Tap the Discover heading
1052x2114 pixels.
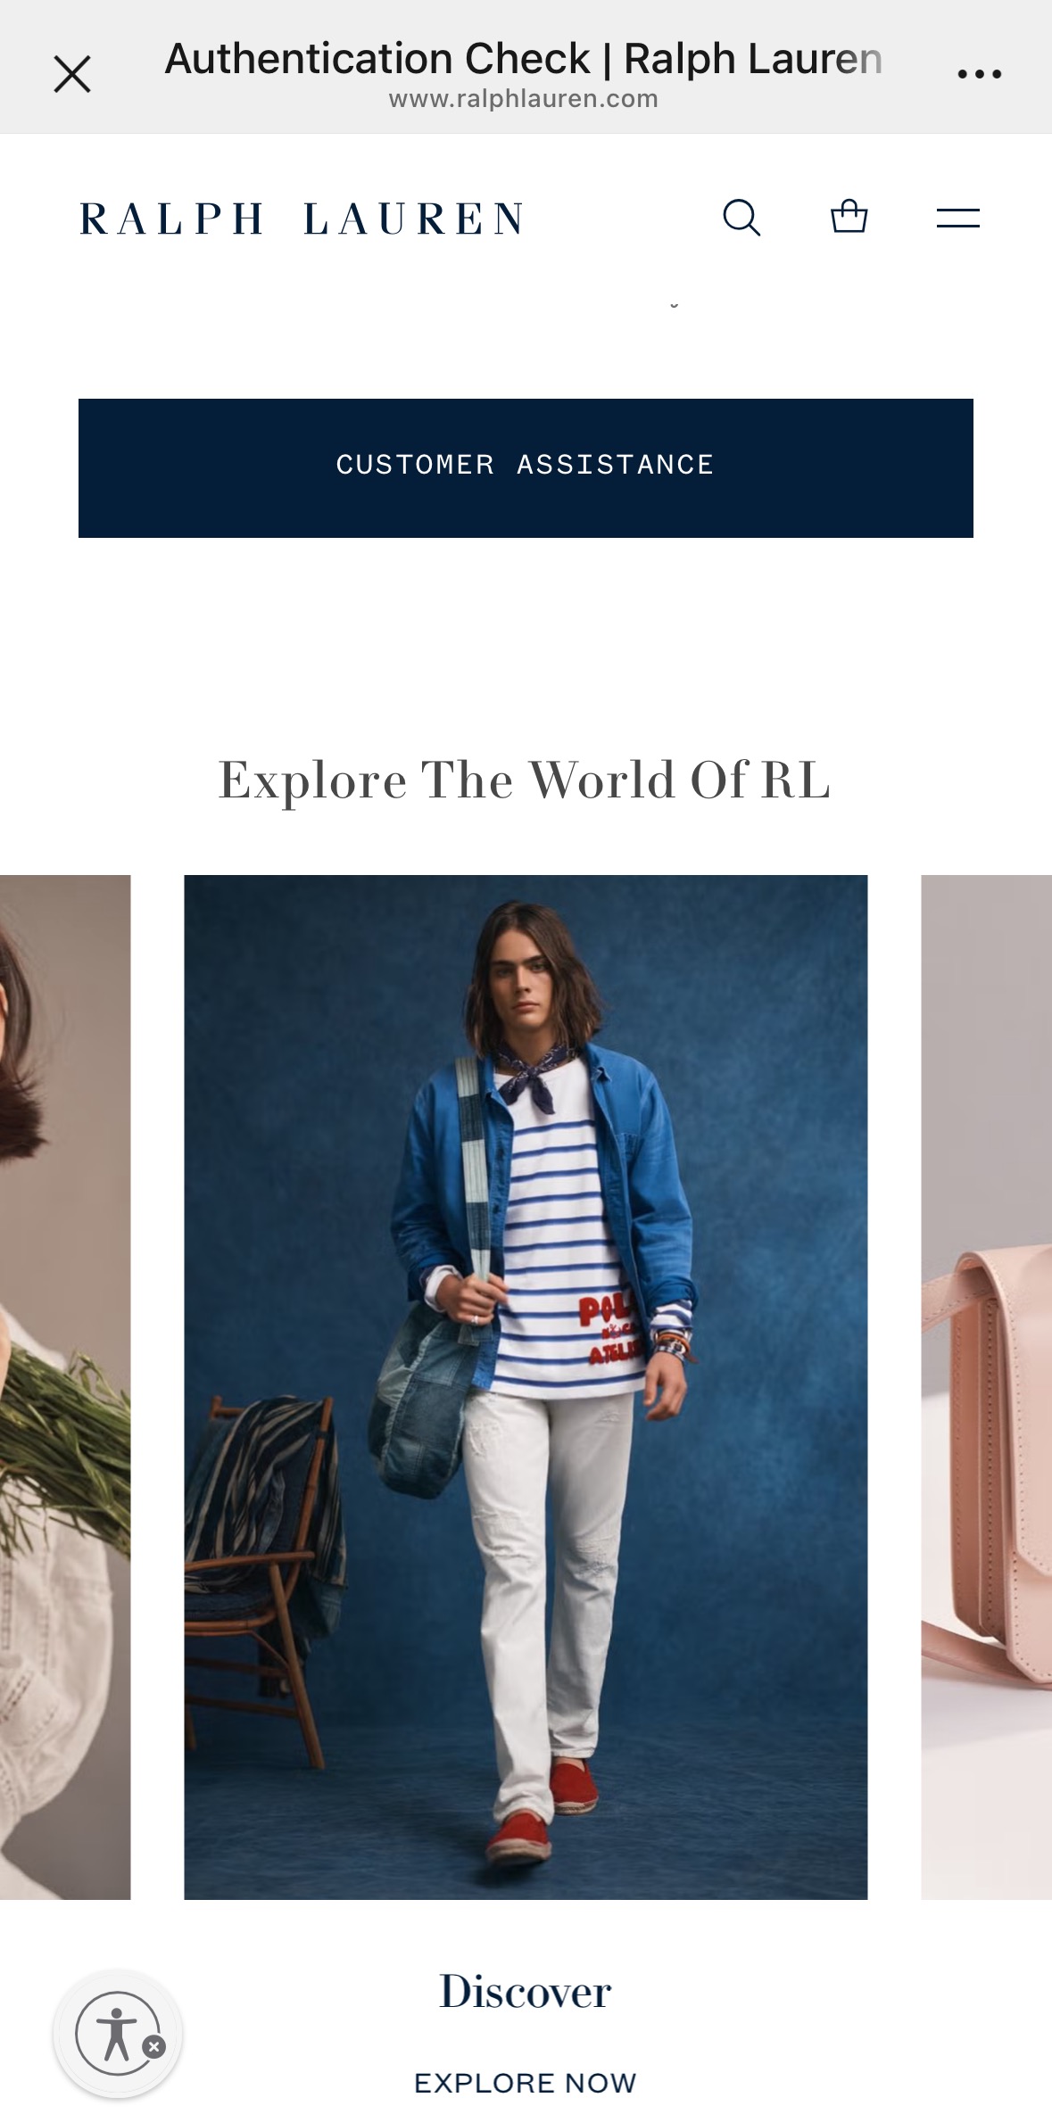click(526, 1991)
